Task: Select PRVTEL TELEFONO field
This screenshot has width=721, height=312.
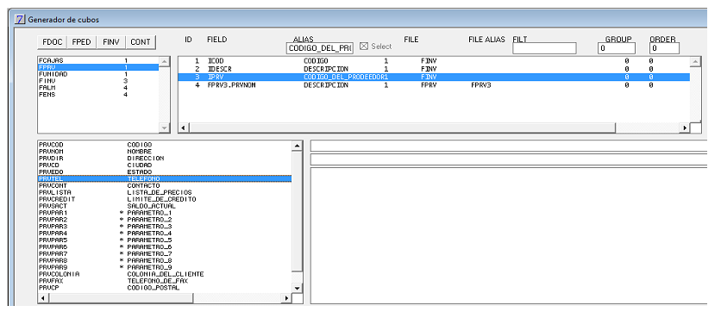Action: (x=165, y=178)
